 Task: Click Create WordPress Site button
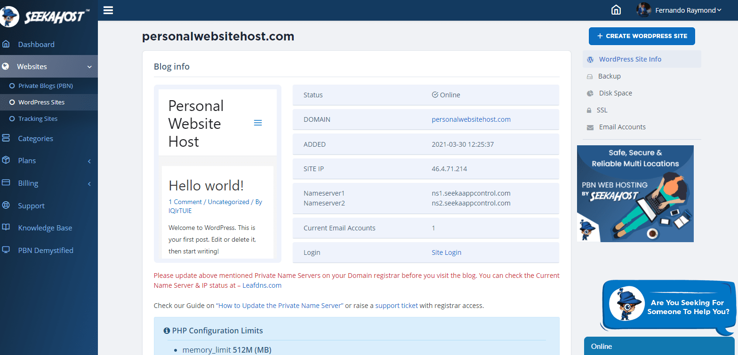642,36
